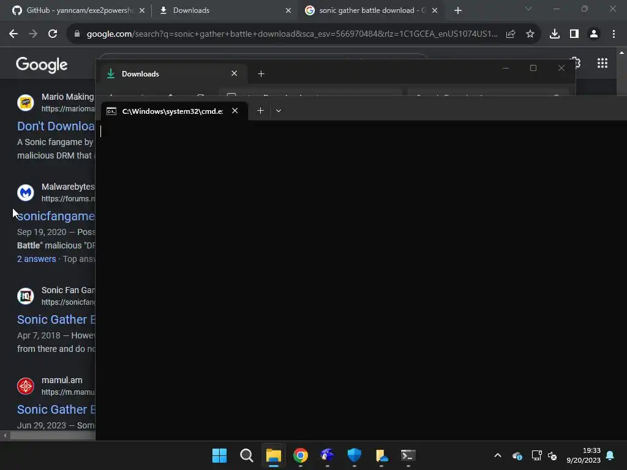Click Mario Making site favicon
The width and height of the screenshot is (627, 470).
tap(26, 103)
